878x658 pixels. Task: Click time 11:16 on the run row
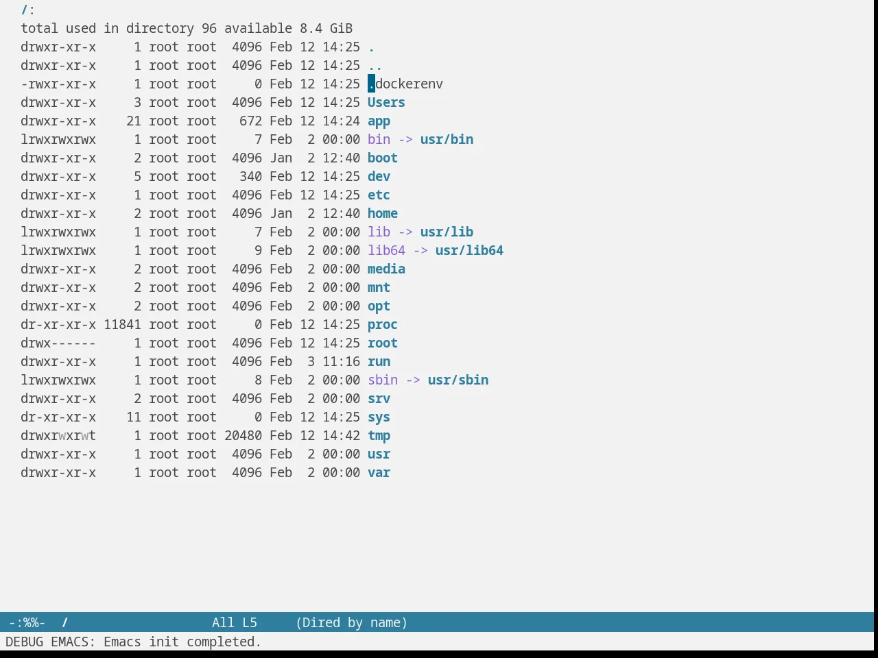click(x=341, y=361)
